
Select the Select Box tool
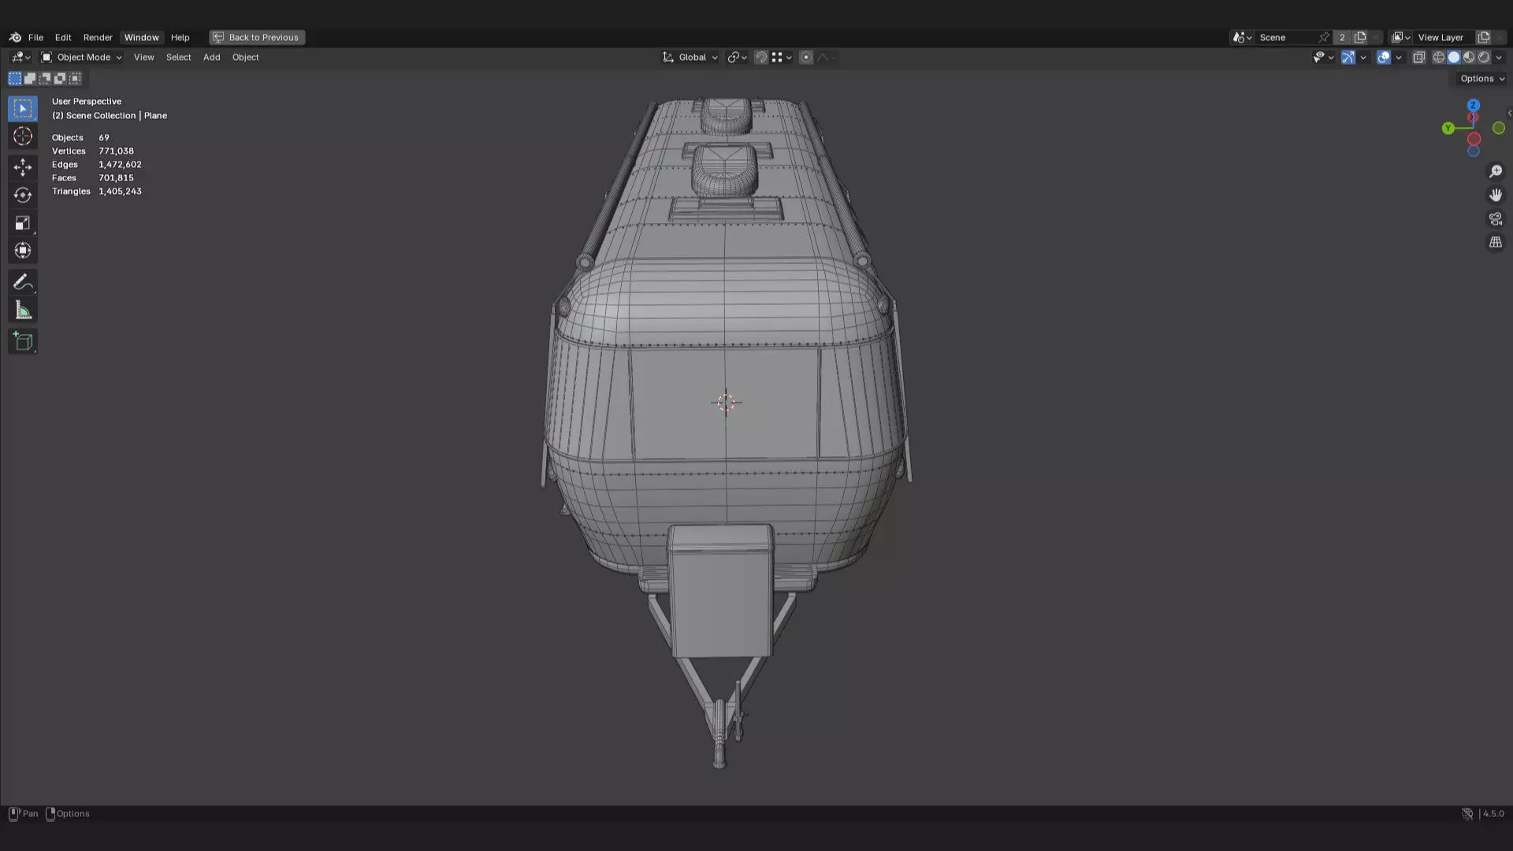tap(23, 108)
